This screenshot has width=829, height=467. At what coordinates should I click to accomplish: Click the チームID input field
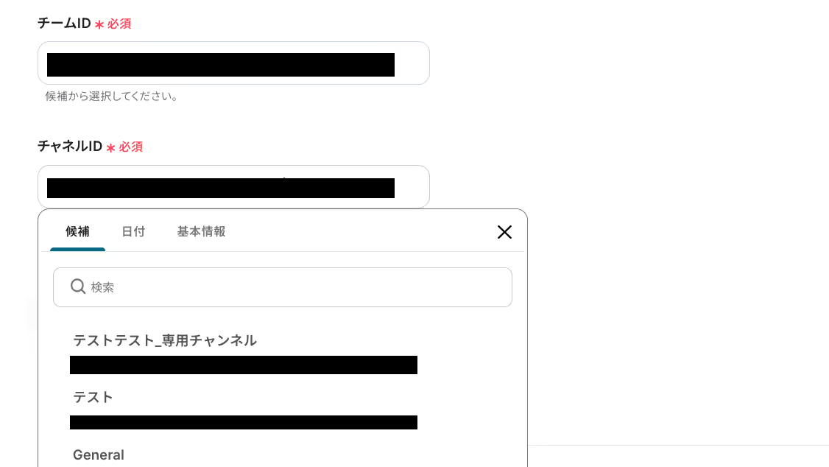(x=233, y=63)
